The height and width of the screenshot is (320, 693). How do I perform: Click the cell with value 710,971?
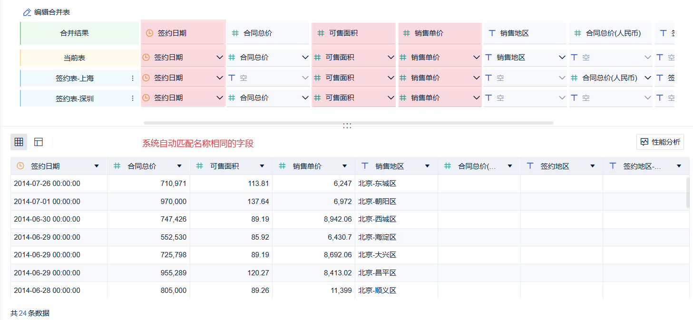click(148, 184)
